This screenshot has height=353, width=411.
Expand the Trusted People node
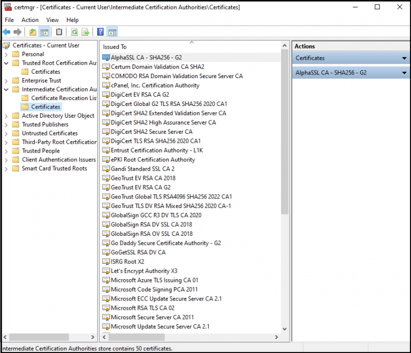(x=6, y=151)
